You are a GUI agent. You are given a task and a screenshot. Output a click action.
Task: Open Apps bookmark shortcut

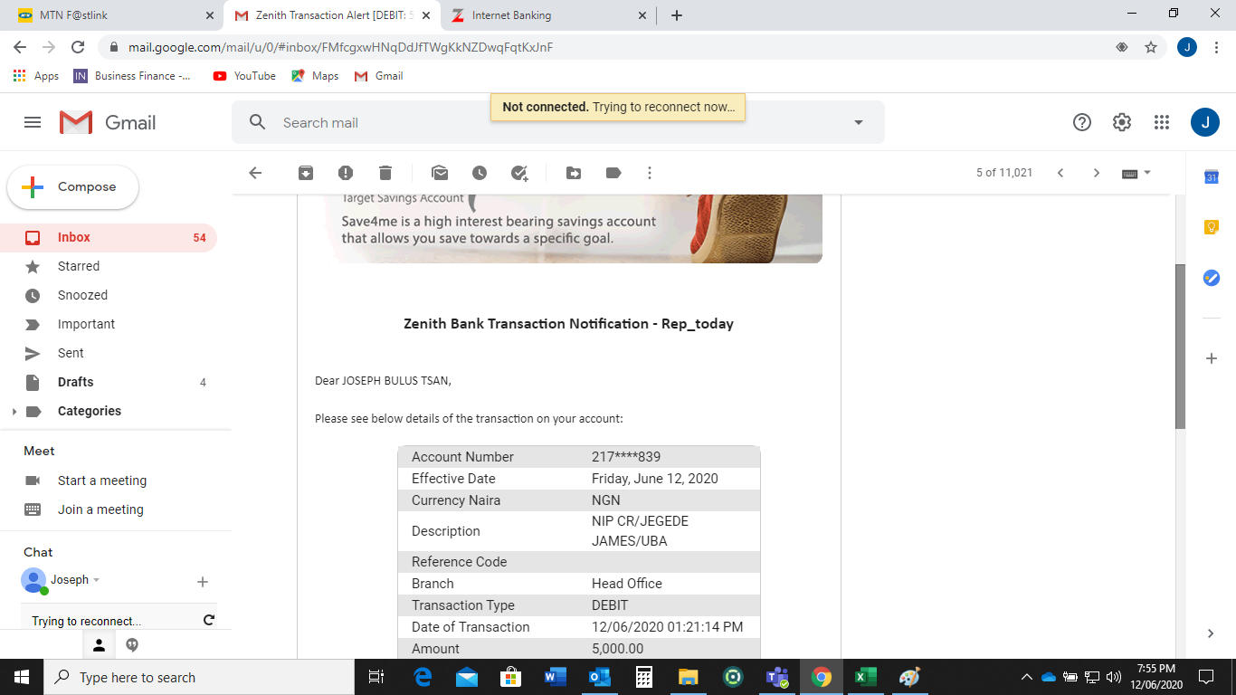click(x=36, y=76)
